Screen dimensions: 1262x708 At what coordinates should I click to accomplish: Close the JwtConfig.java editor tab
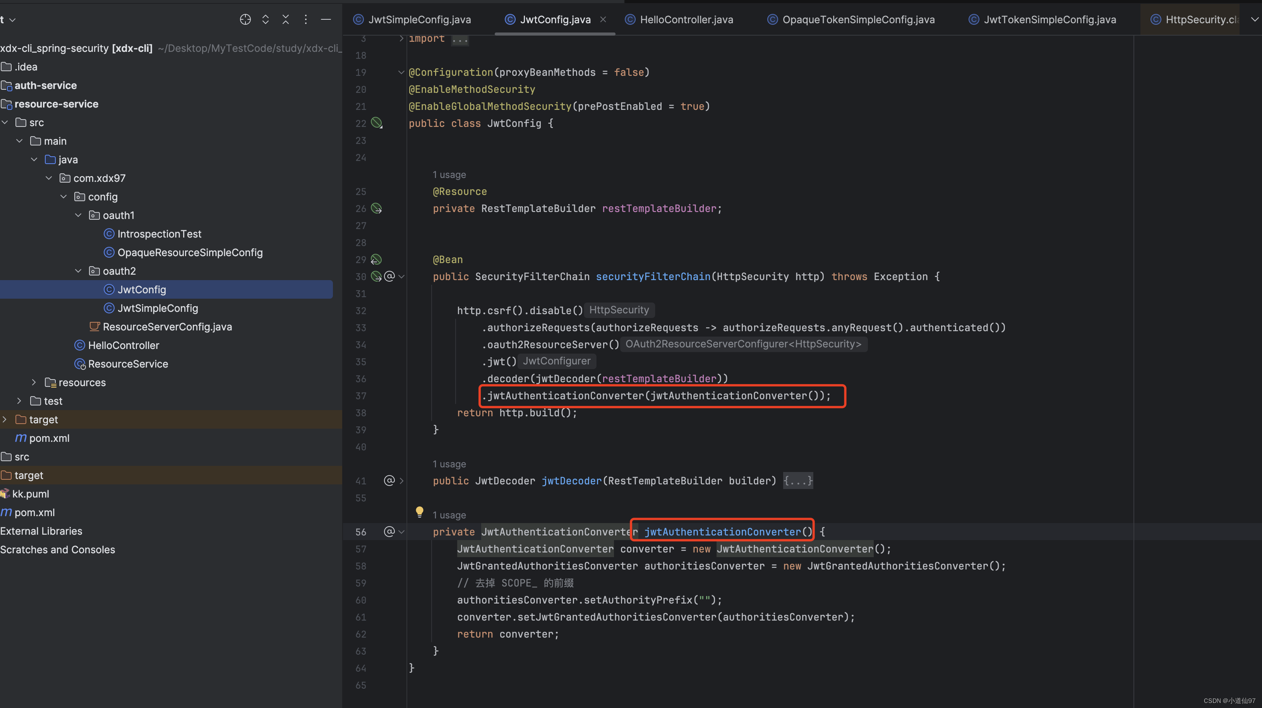(x=603, y=20)
